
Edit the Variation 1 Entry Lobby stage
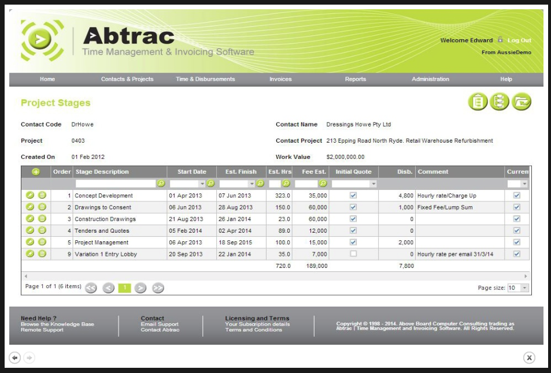click(30, 253)
